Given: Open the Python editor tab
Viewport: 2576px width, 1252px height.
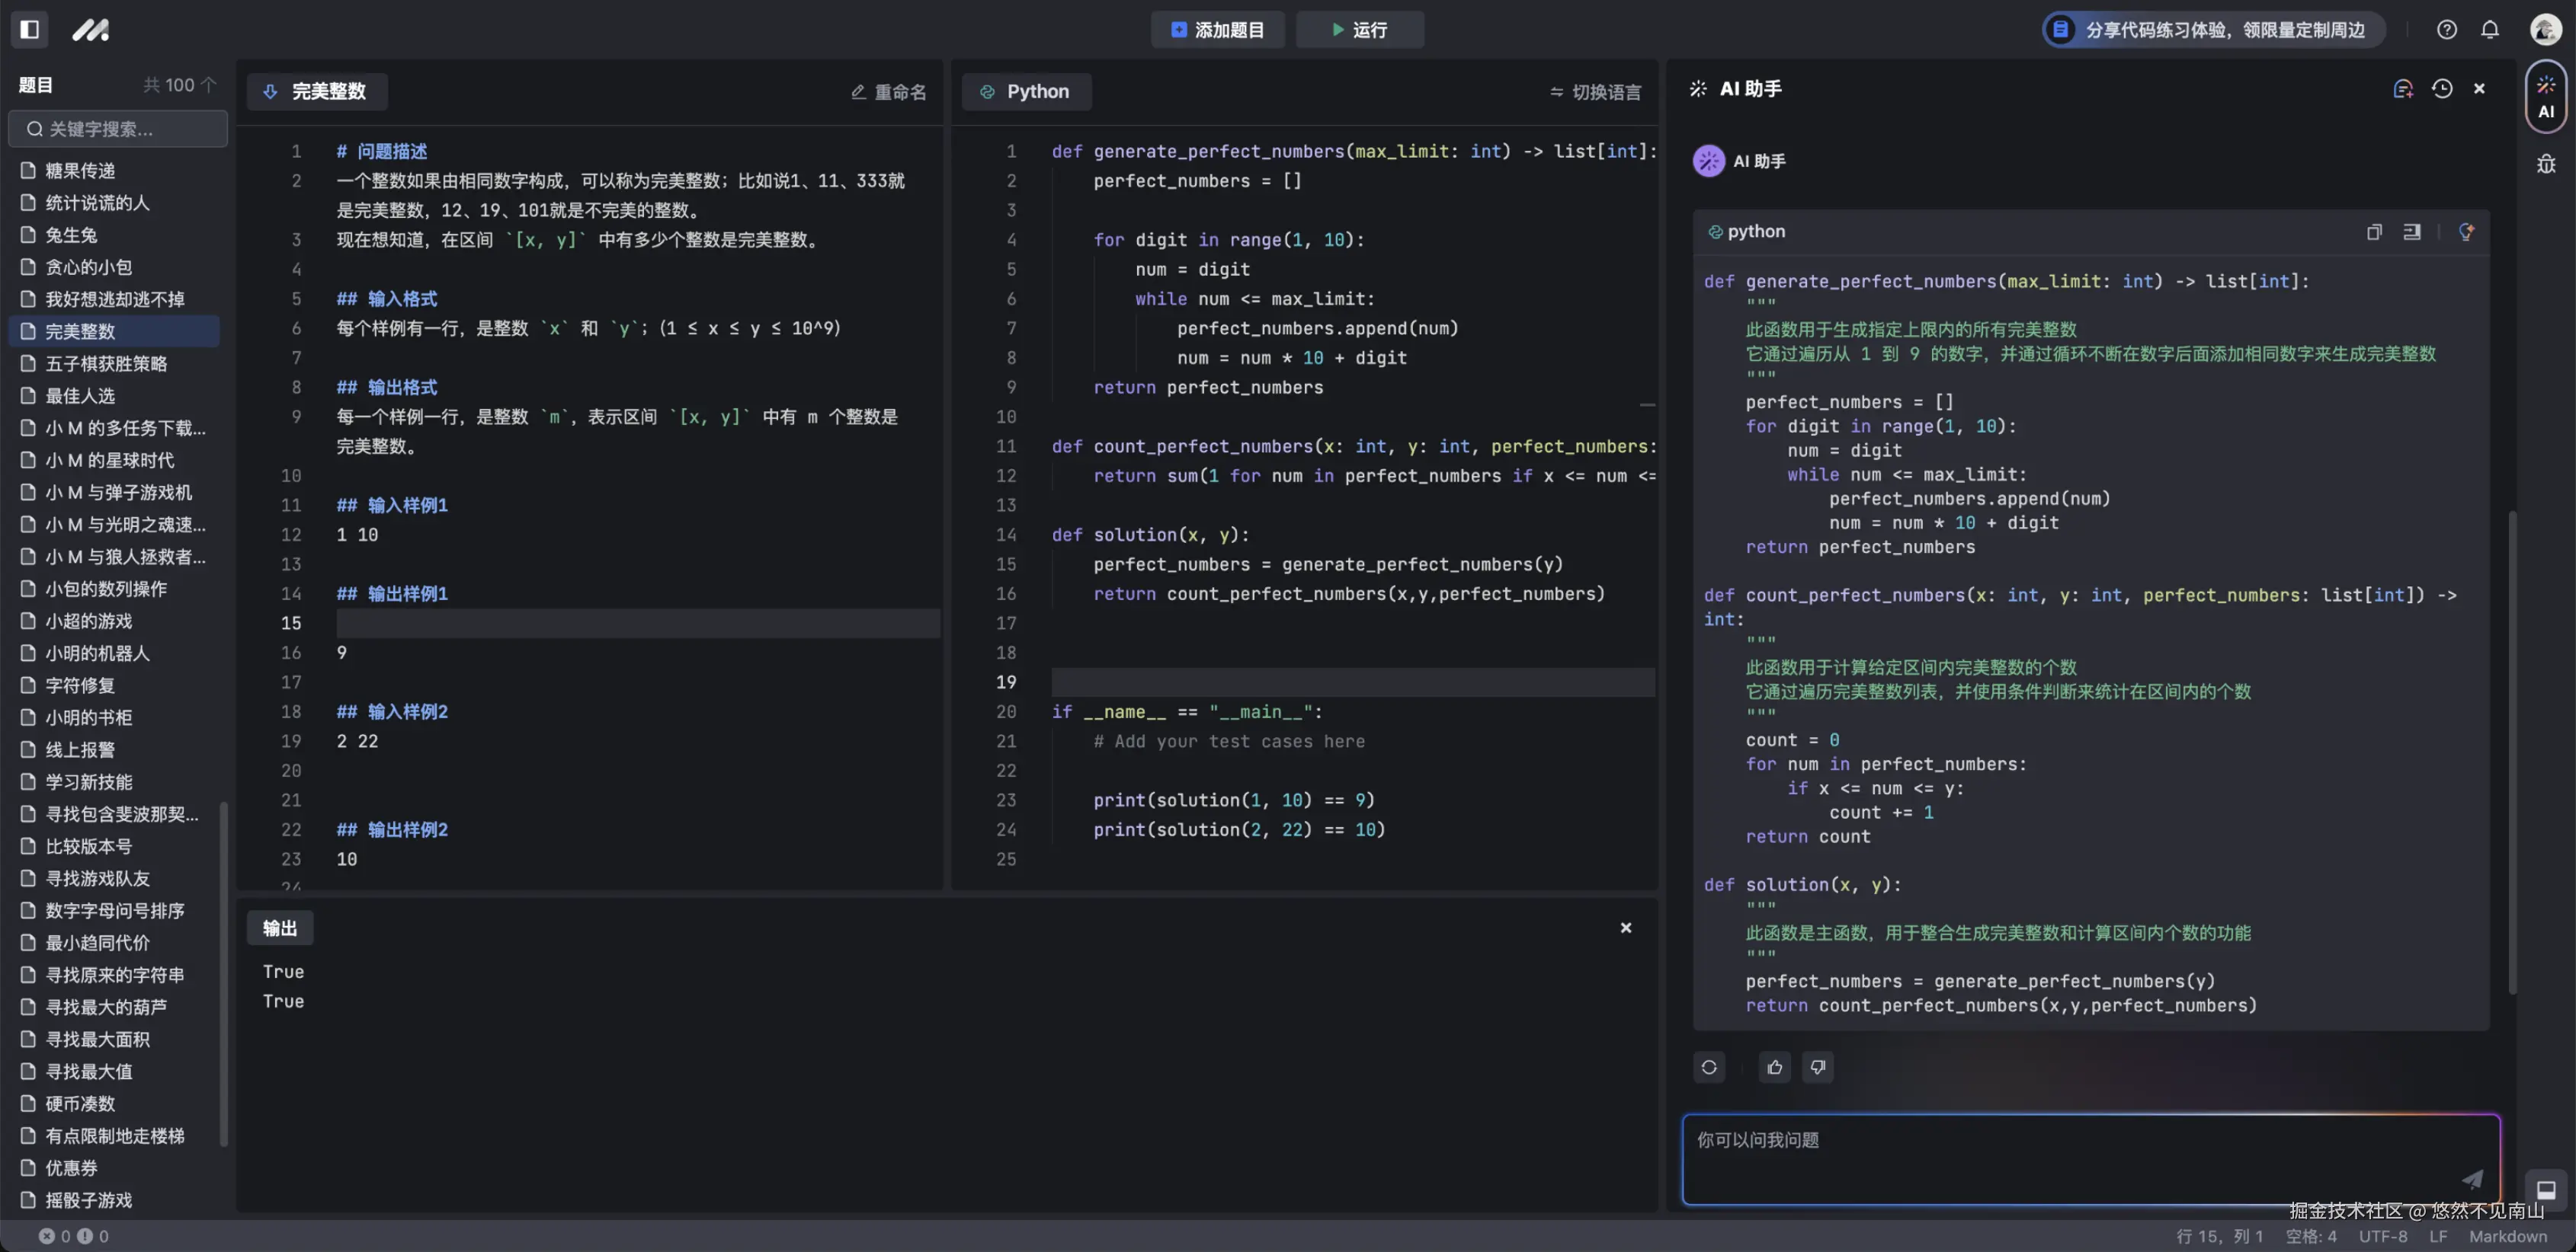Looking at the screenshot, I should pyautogui.click(x=1026, y=92).
